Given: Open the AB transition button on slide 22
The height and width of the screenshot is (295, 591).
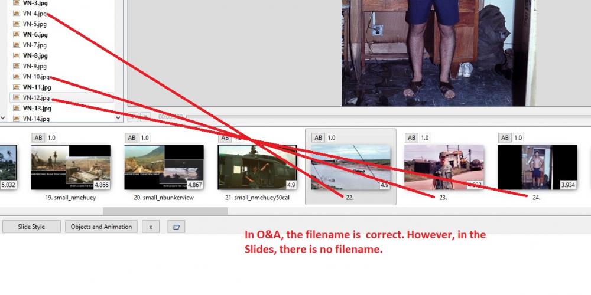Looking at the screenshot, I should pos(319,137).
